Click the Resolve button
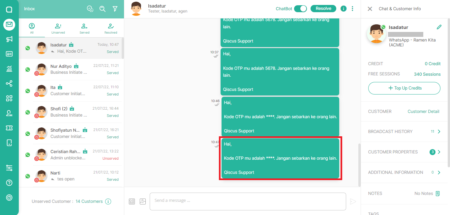450x215 pixels. click(x=323, y=9)
